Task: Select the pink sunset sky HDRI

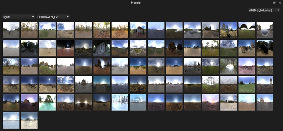Action: [x=211, y=102]
